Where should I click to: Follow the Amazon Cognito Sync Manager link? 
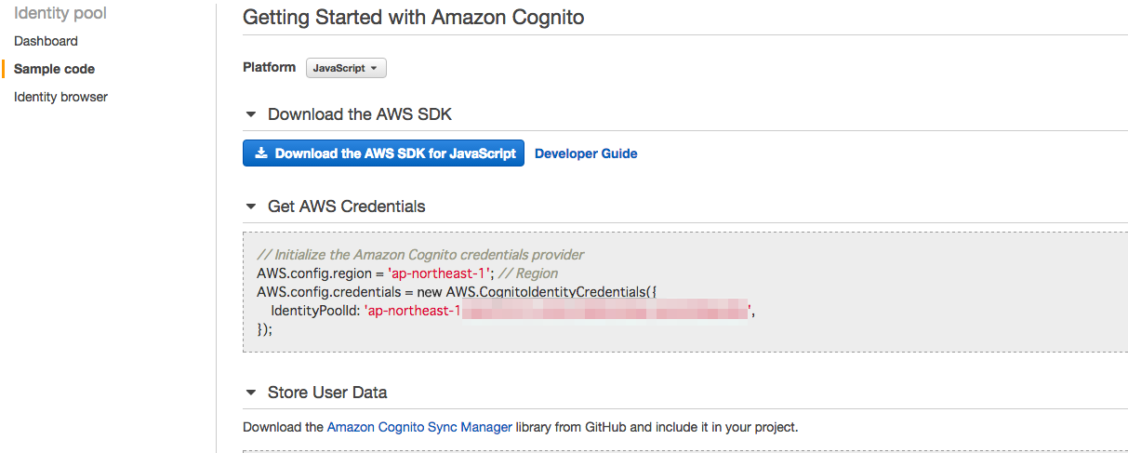point(419,427)
